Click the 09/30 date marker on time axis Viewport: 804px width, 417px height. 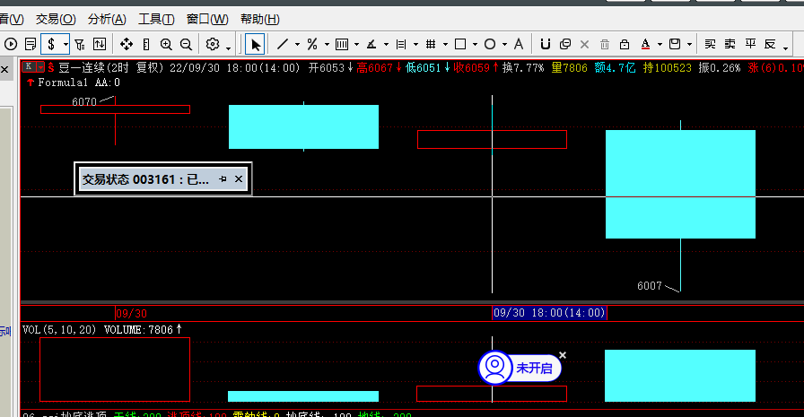coord(131,314)
